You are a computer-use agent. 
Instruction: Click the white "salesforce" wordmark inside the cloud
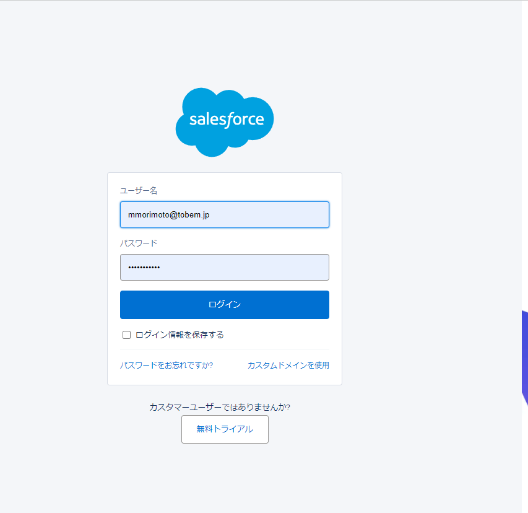coord(227,119)
